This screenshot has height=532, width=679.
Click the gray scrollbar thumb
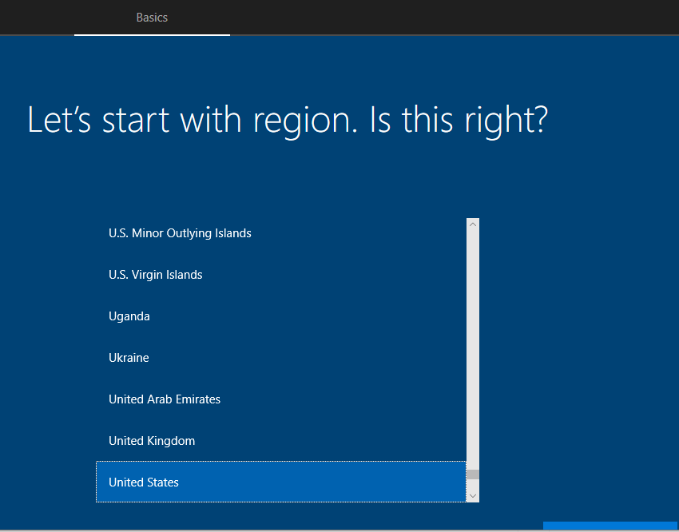coord(473,474)
